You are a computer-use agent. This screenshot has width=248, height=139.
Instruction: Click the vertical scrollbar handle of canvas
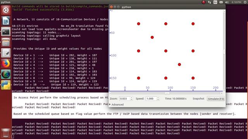point(224,51)
